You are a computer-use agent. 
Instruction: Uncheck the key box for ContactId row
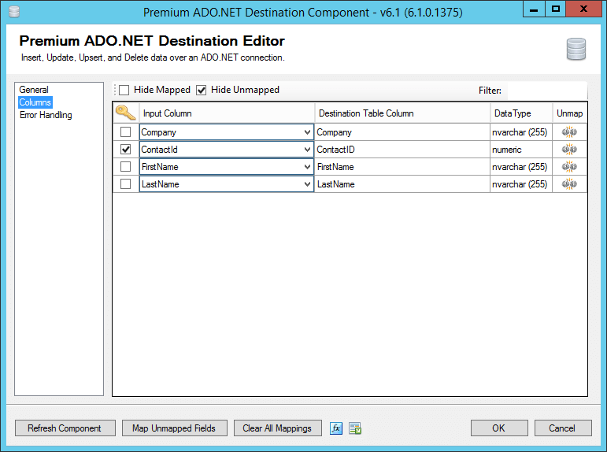pyautogui.click(x=125, y=149)
